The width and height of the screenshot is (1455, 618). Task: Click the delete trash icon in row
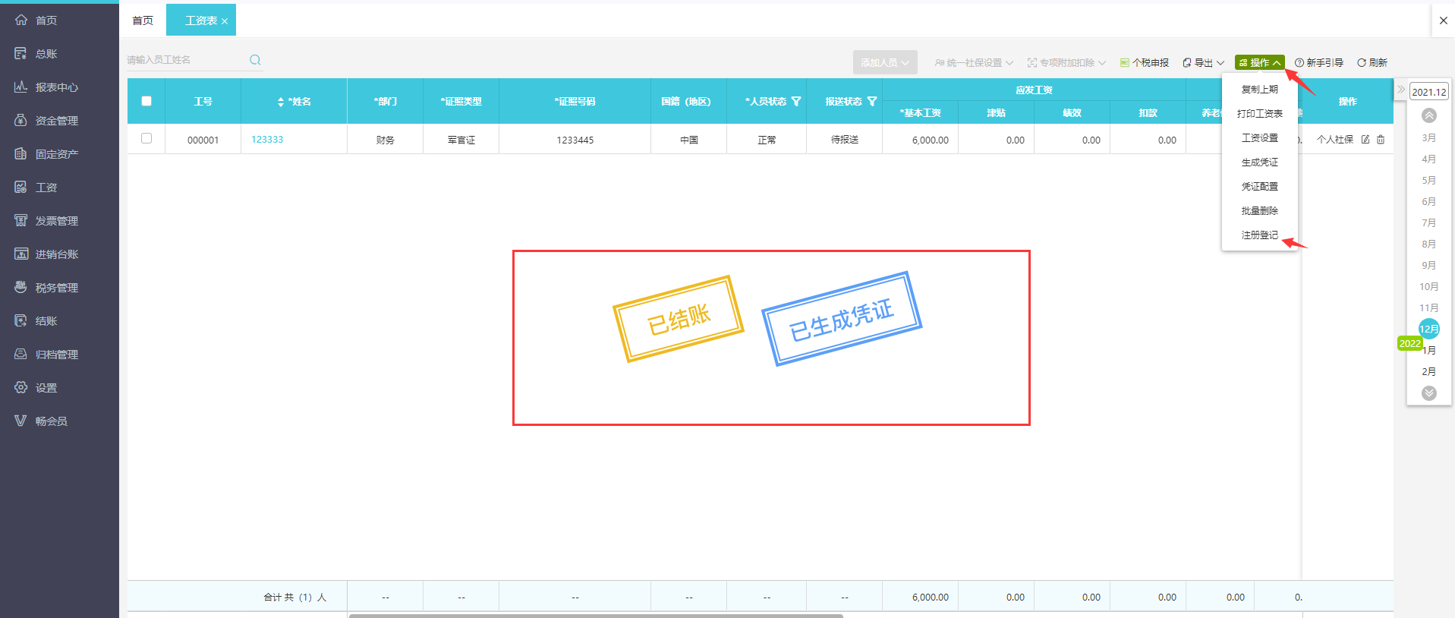[x=1381, y=140]
